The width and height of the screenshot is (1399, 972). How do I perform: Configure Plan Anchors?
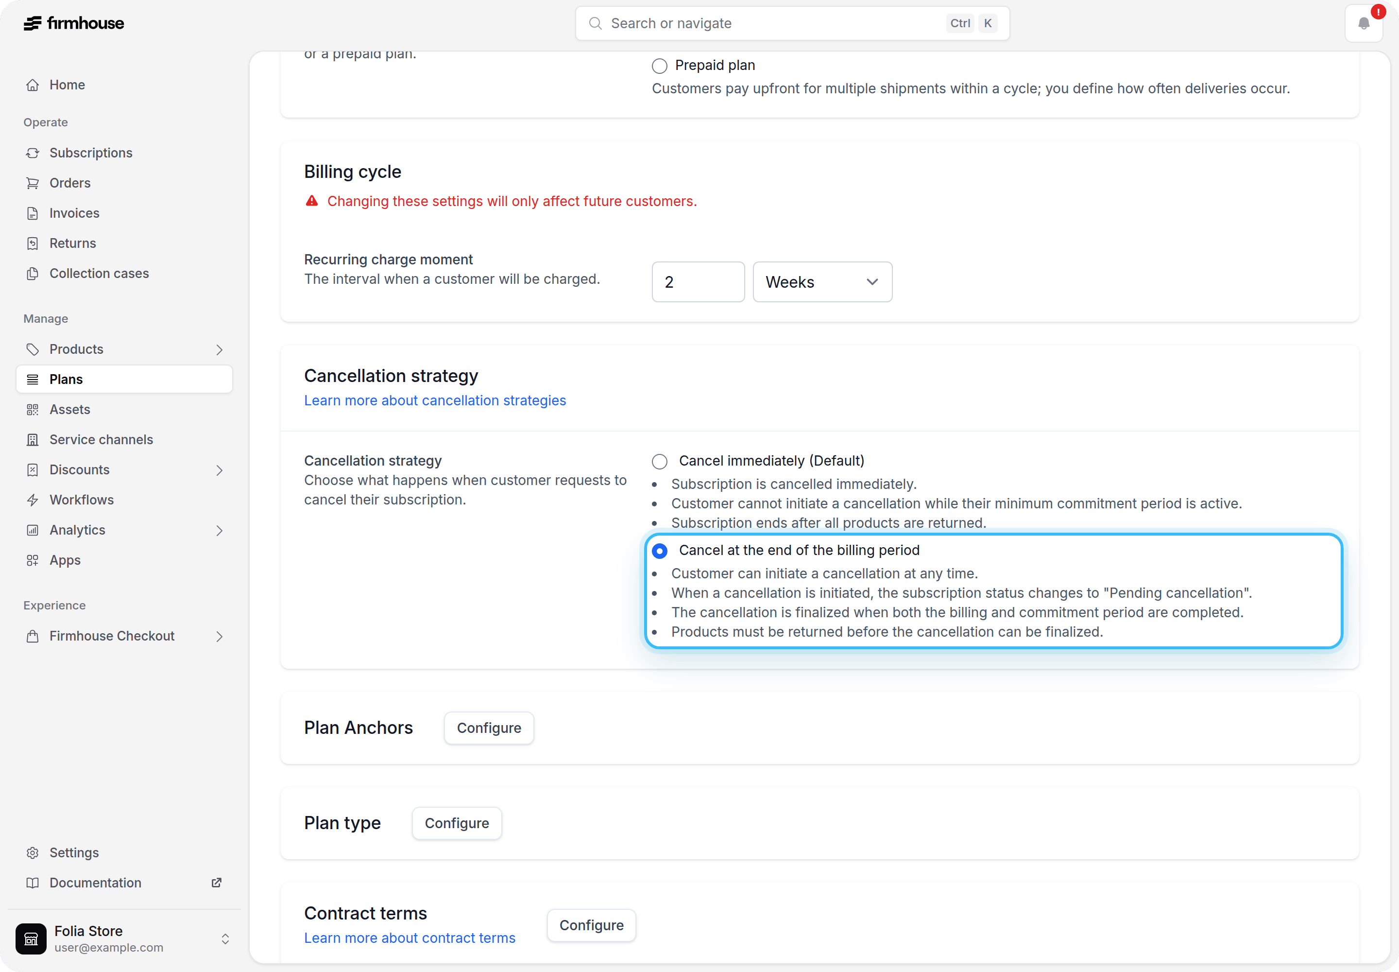489,728
